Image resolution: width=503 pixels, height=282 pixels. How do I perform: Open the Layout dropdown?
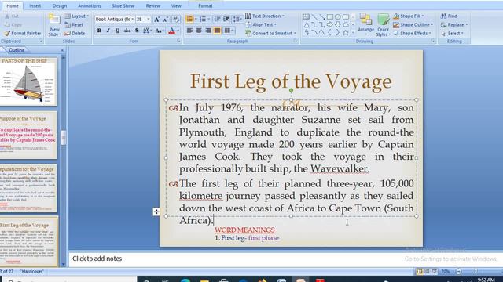click(77, 16)
